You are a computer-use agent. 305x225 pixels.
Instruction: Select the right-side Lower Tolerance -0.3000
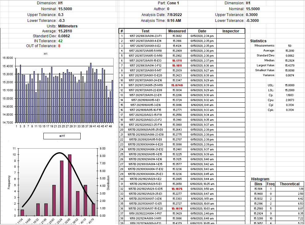pos(252,21)
